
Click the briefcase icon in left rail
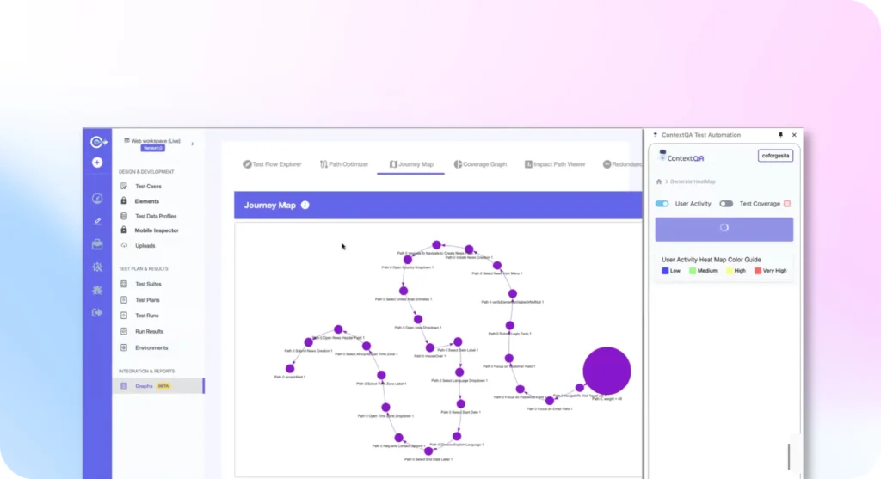tap(97, 244)
